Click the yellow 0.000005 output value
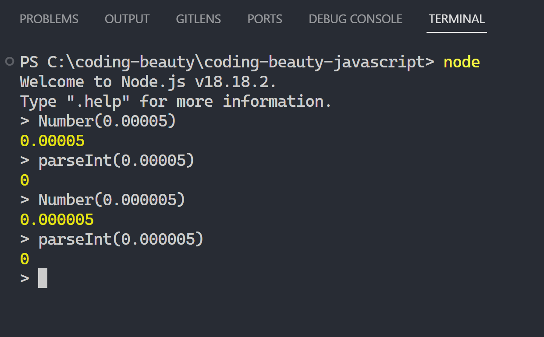The height and width of the screenshot is (337, 544). [x=57, y=220]
